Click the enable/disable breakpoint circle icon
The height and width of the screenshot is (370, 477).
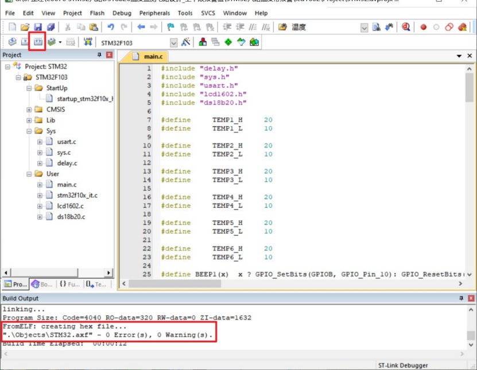coord(436,28)
